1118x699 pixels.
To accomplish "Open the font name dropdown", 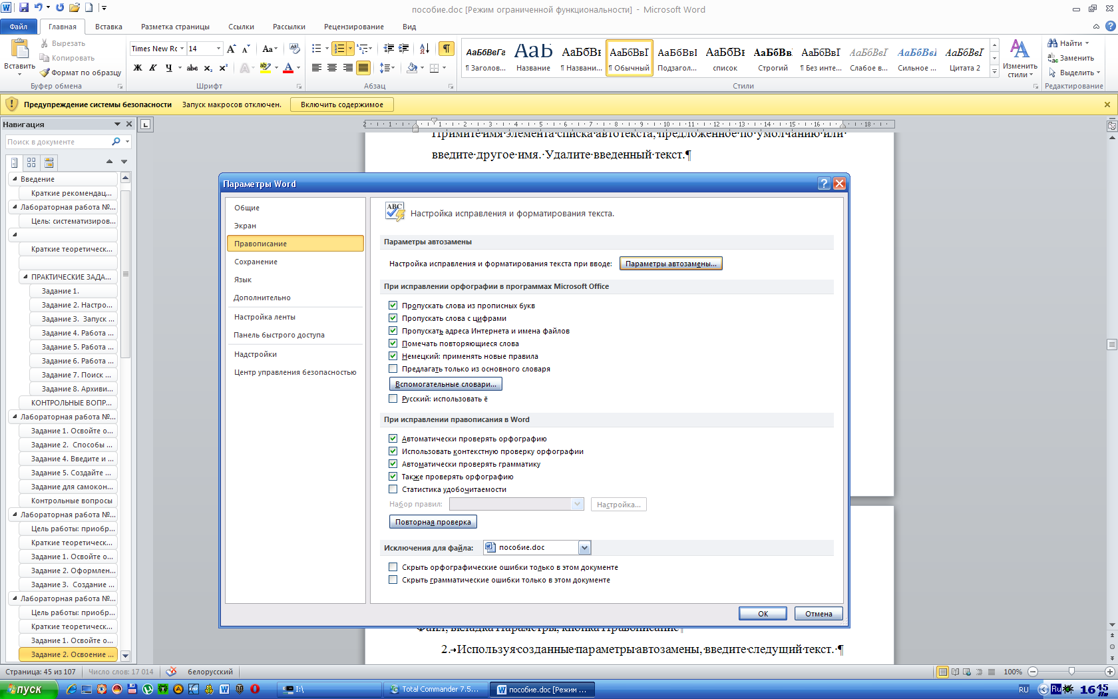I will click(x=182, y=49).
